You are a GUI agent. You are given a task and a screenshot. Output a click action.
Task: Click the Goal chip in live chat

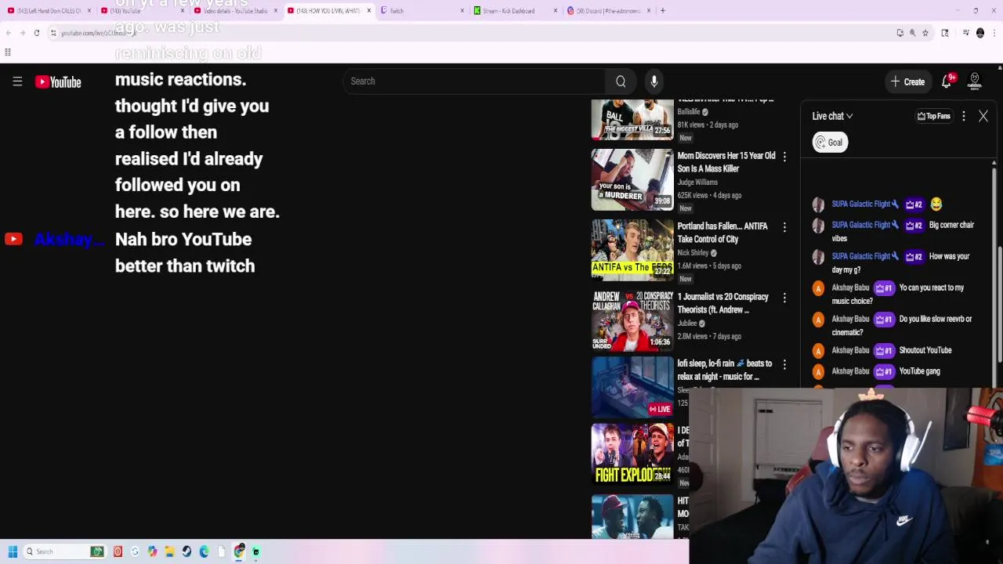(x=830, y=143)
